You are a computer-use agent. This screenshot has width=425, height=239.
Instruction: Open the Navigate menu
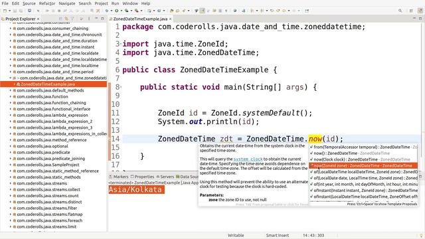(67, 3)
